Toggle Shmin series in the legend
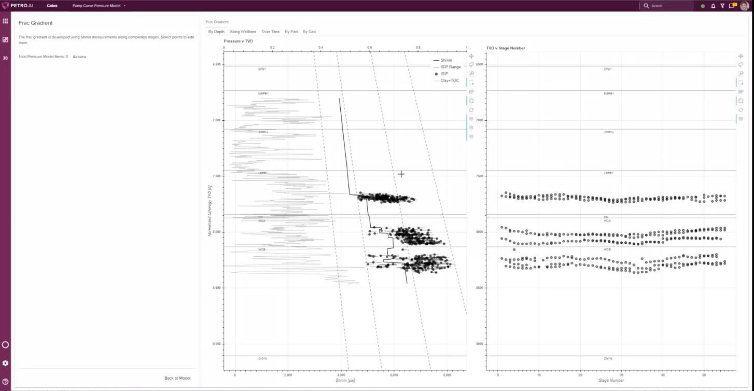The width and height of the screenshot is (754, 391). point(442,60)
